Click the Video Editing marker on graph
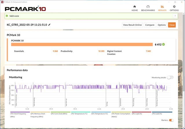This screenshot has height=129, width=185. [147, 102]
